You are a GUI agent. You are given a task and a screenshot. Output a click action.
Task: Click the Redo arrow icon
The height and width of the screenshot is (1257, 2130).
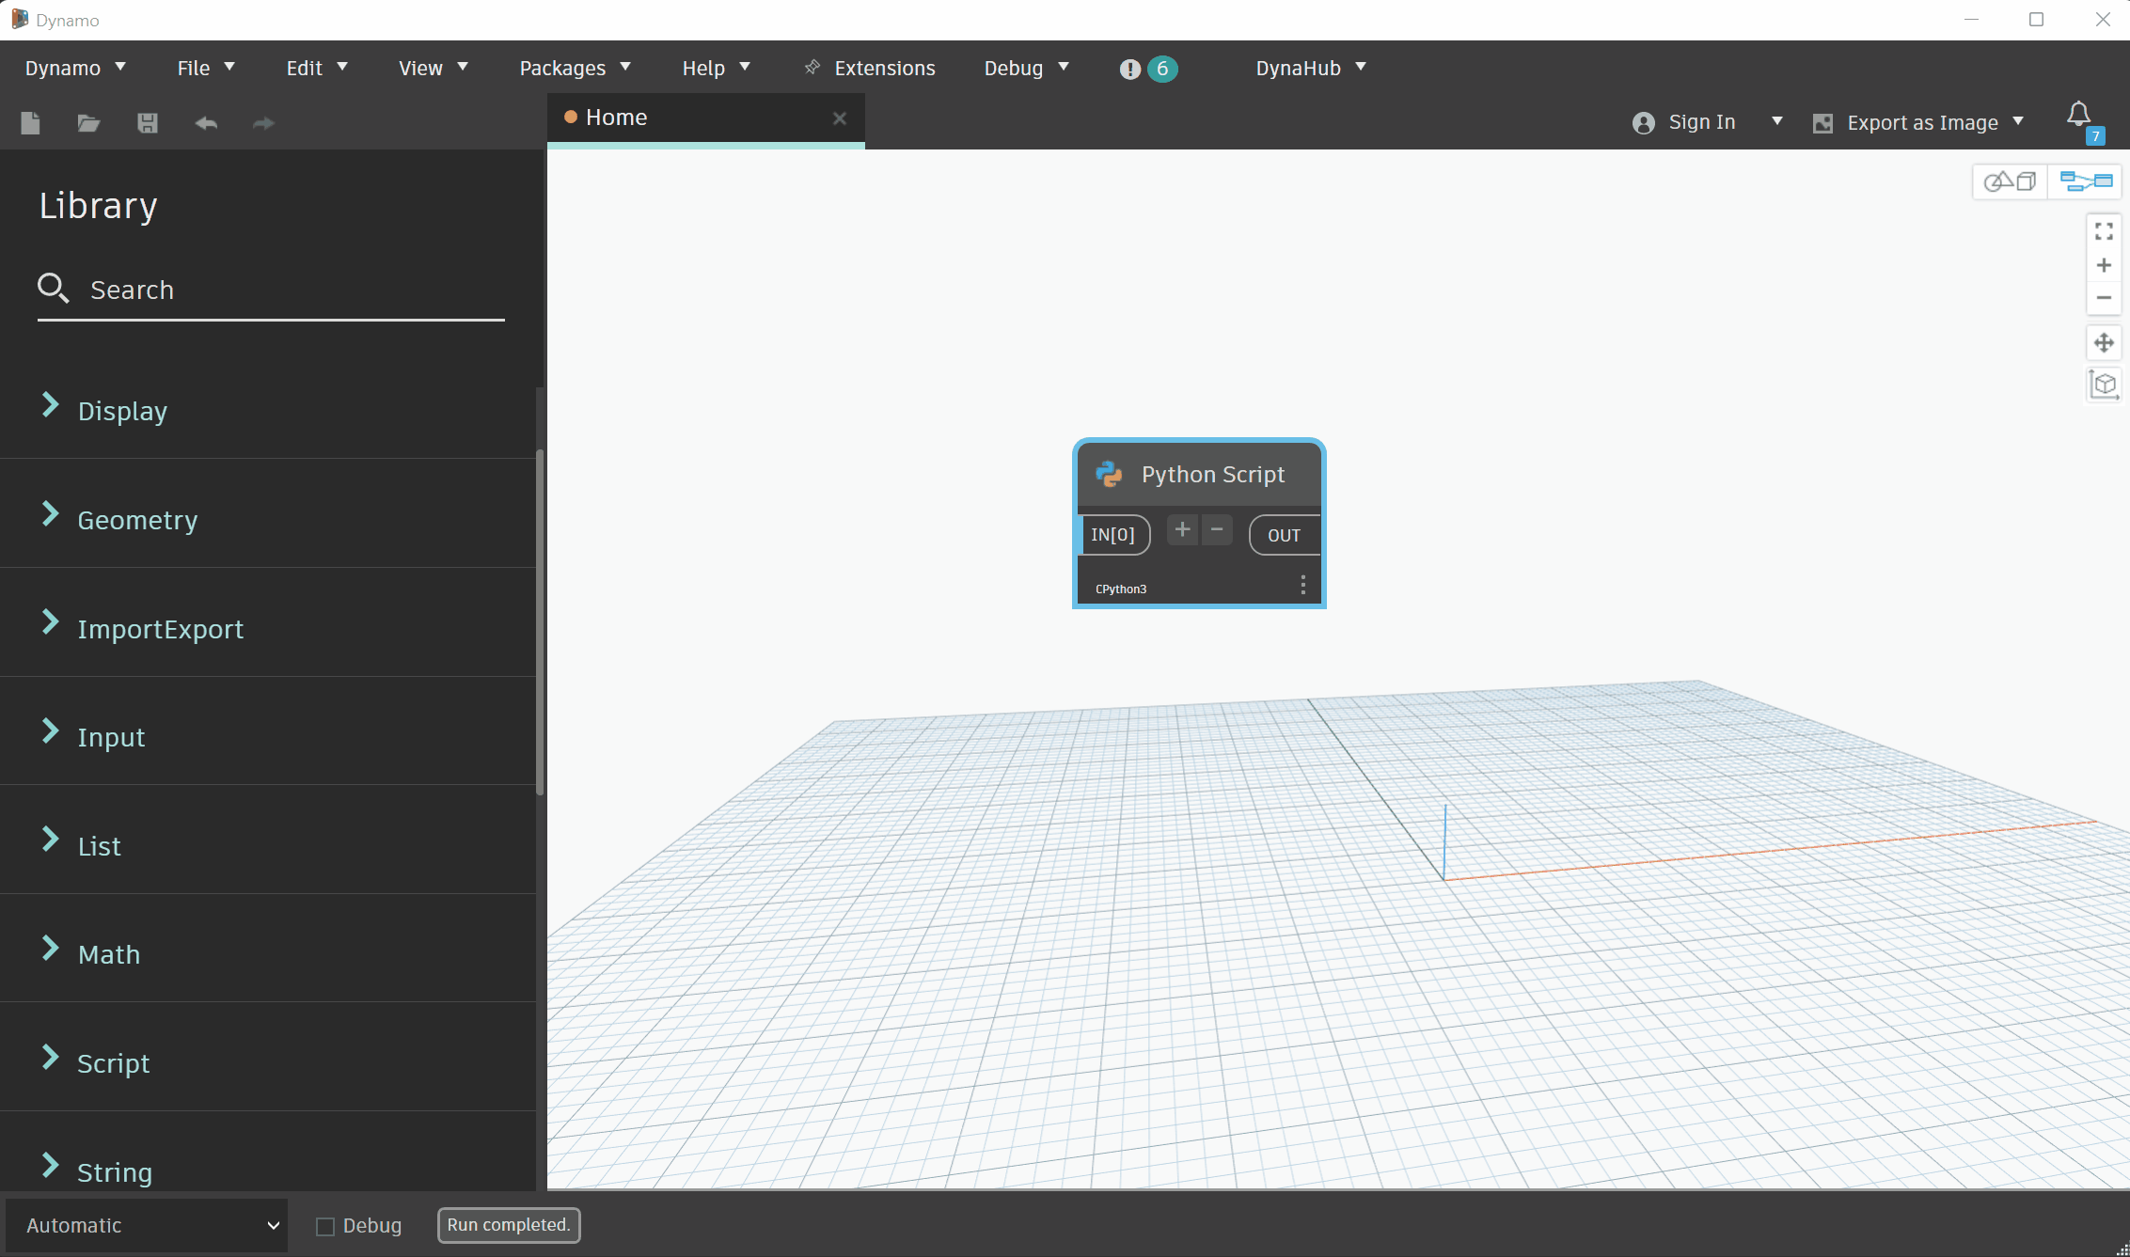[x=264, y=123]
